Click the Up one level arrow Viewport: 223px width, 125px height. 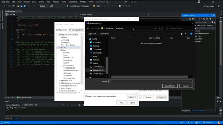point(99,28)
